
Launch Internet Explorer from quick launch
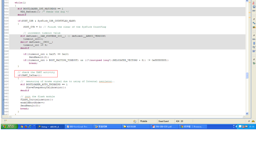(x=30, y=126)
